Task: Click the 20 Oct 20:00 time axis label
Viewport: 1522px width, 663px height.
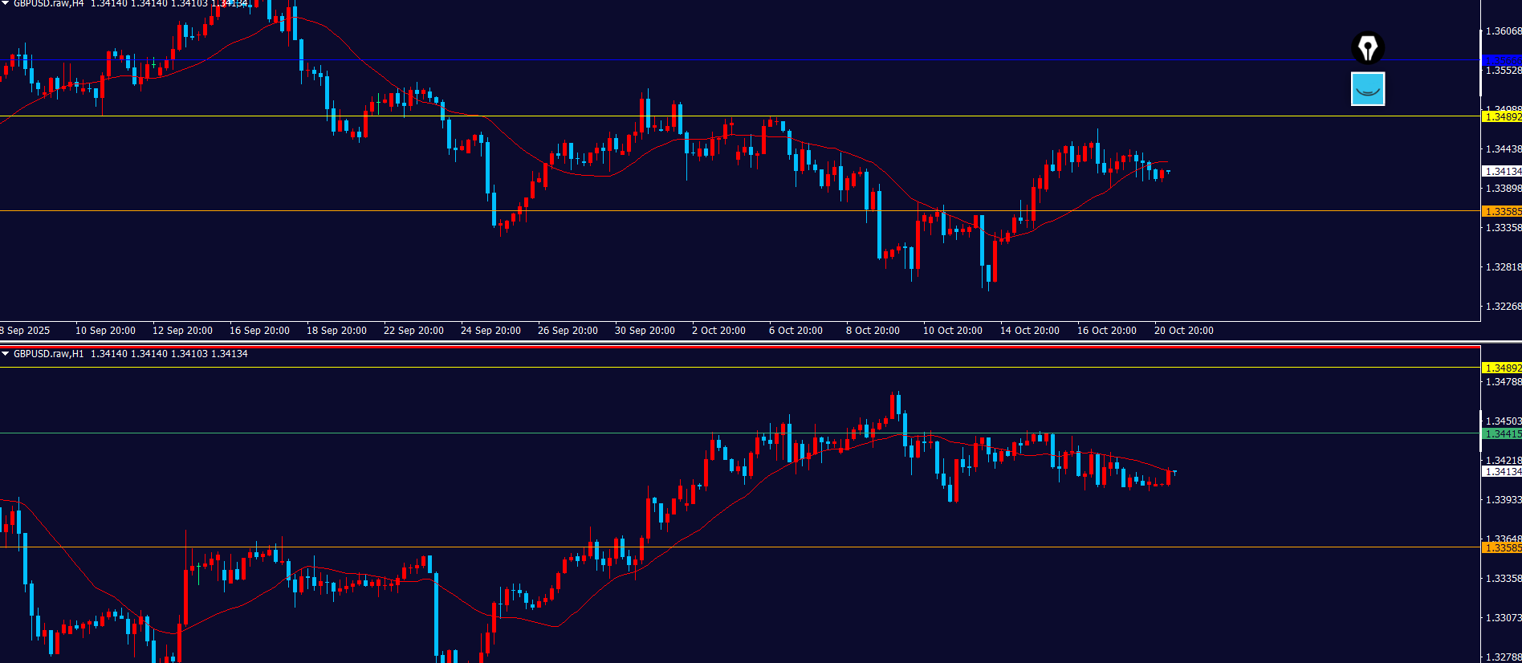Action: [1183, 331]
